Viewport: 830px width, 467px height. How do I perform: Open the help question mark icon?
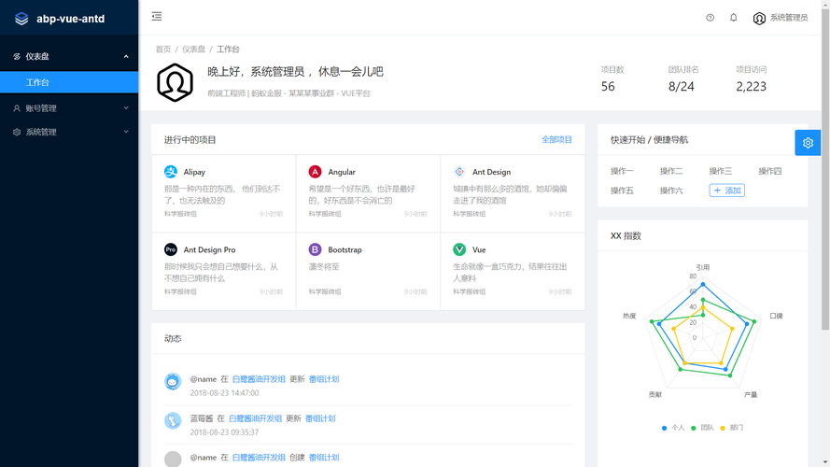[710, 18]
